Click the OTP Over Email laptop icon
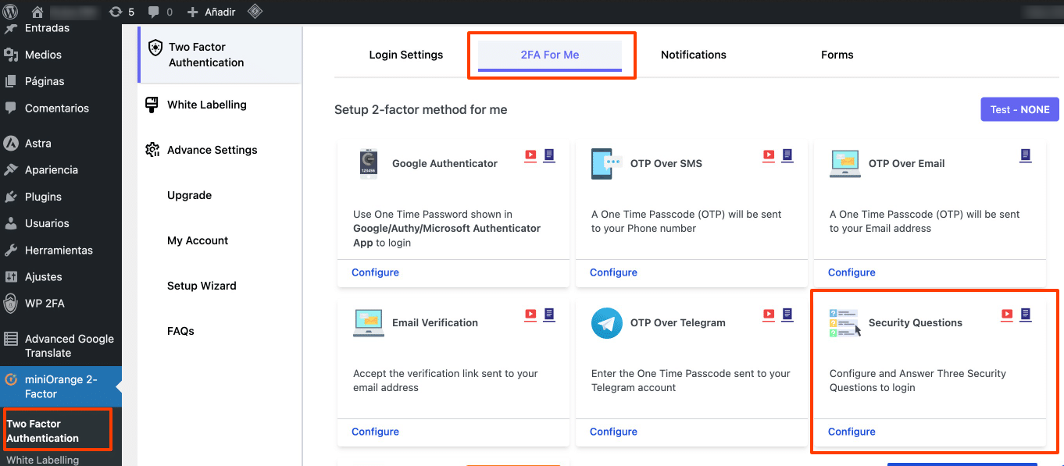The image size is (1064, 466). [845, 164]
